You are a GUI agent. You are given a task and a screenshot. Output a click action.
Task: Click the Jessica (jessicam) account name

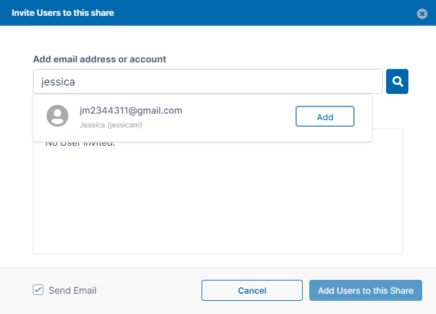pos(110,124)
